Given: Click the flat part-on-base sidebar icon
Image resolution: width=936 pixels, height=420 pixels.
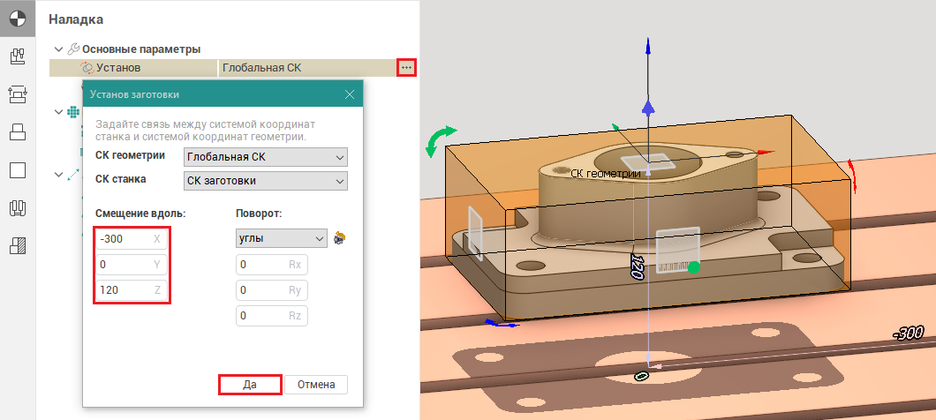Looking at the screenshot, I should pos(18,132).
